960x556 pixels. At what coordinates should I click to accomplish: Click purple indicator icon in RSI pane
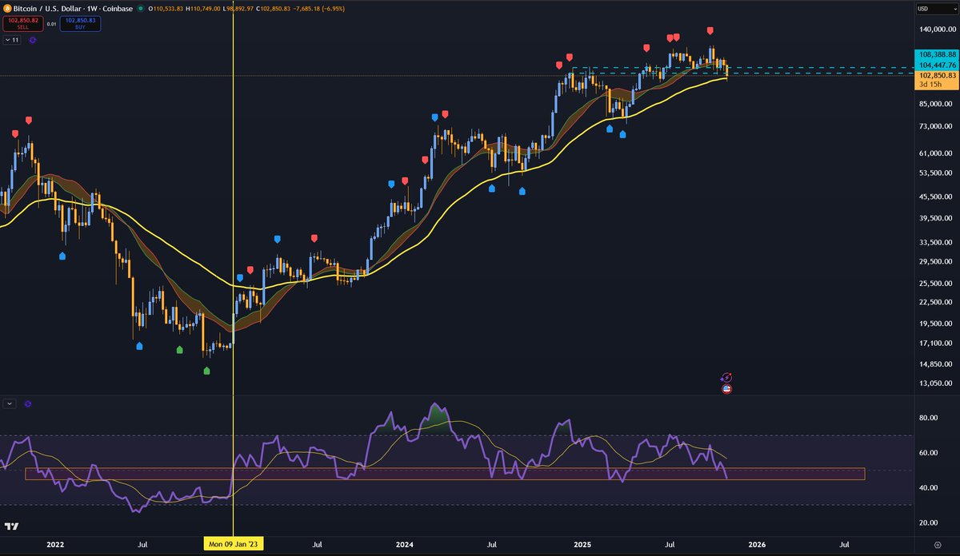(x=28, y=404)
